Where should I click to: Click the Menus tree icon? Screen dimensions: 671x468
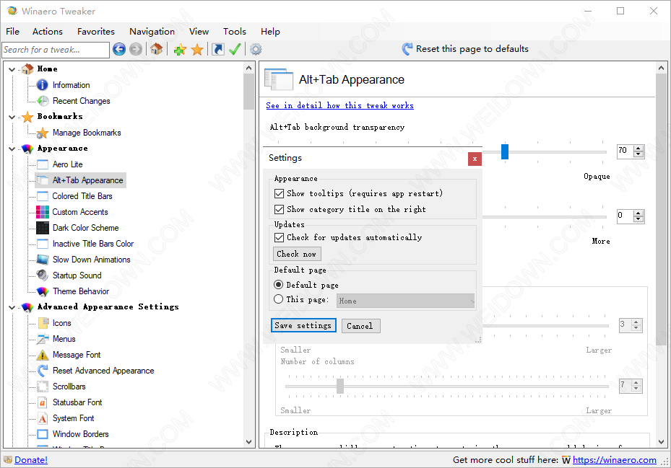[x=43, y=339]
